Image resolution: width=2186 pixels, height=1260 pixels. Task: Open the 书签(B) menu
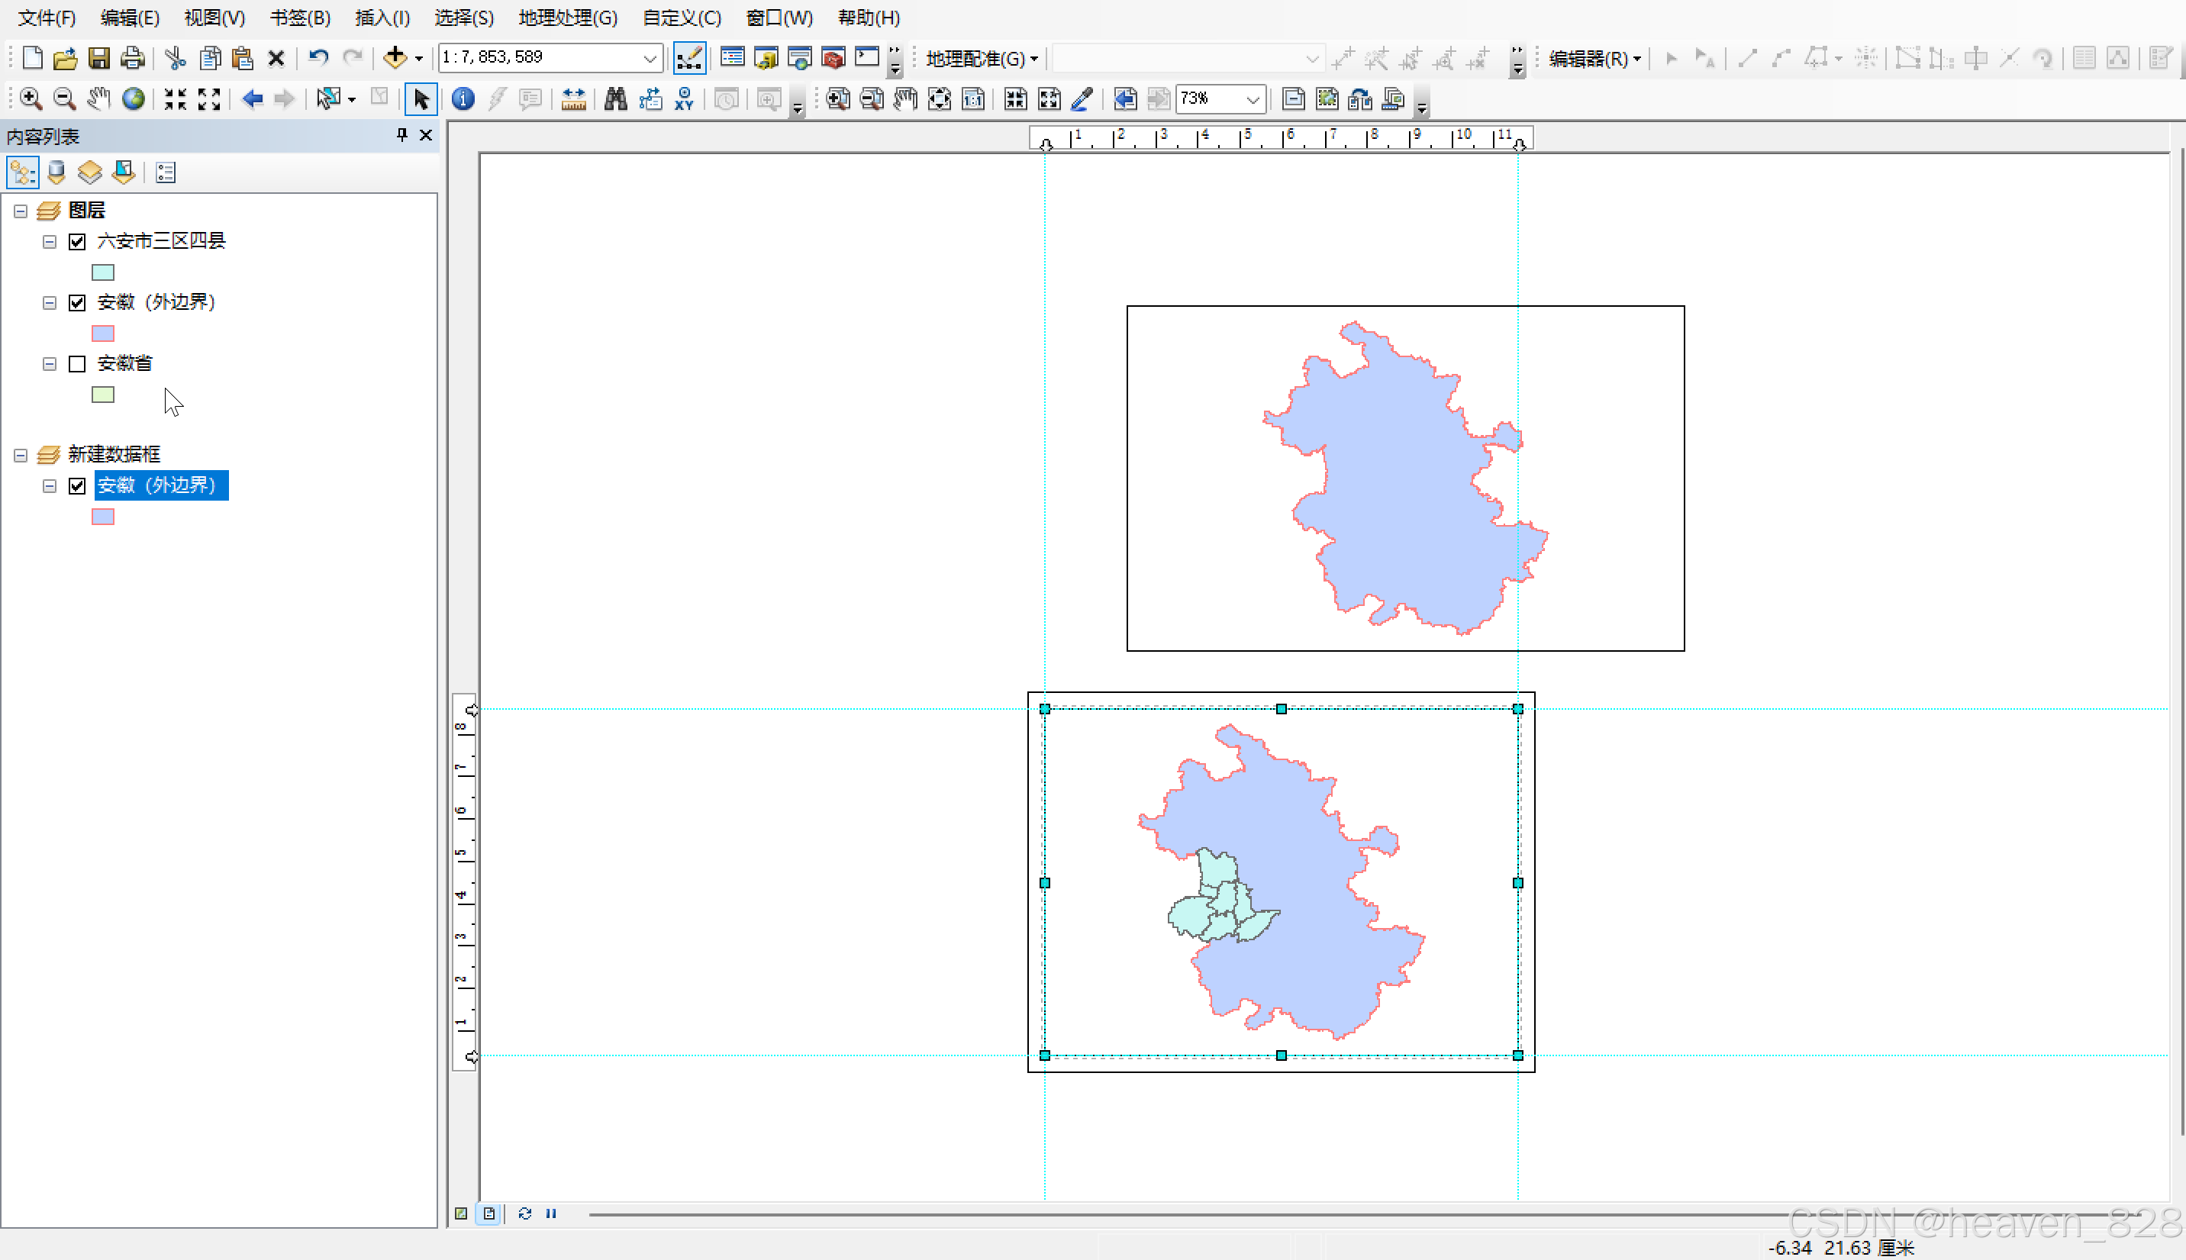299,18
